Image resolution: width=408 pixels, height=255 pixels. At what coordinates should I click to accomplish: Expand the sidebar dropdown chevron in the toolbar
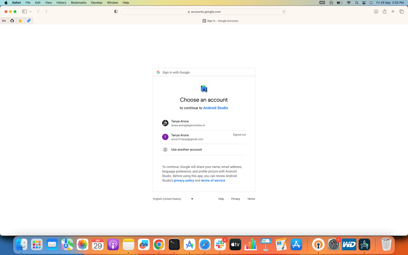tap(31, 12)
